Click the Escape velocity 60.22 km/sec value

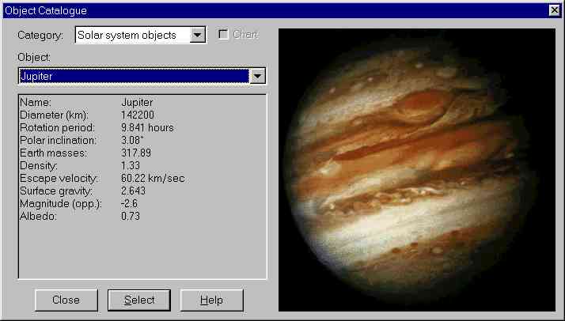153,178
